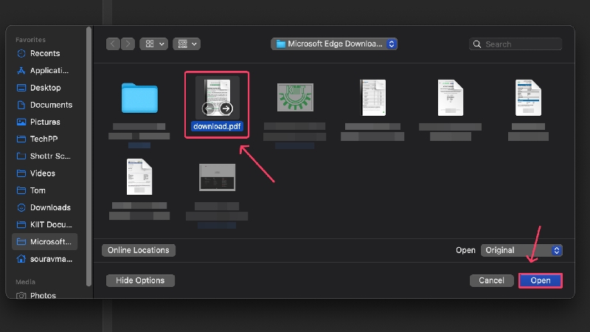Screen dimensions: 590x332
Task: Select the TechPP folder in sidebar
Action: (x=44, y=139)
